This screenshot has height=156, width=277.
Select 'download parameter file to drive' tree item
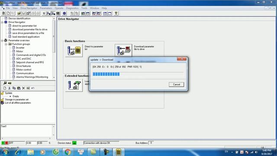point(30,29)
